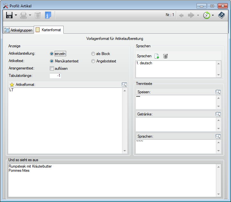
Task: Switch to the Kartenformat tab
Action: [x=49, y=30]
